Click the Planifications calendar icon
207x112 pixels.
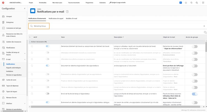click(x=3, y=48)
